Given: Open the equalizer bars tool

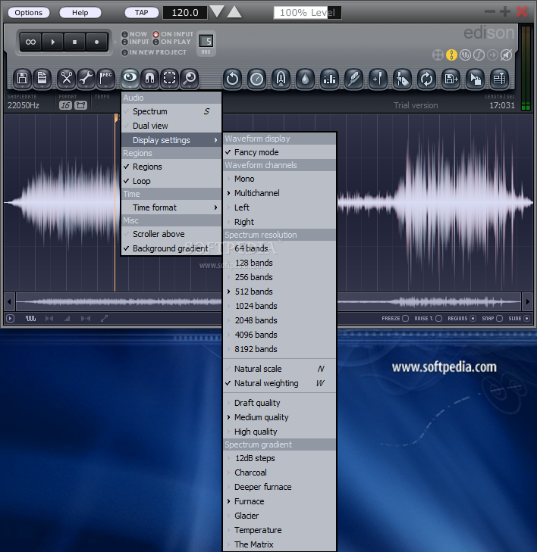Looking at the screenshot, I should pyautogui.click(x=330, y=79).
